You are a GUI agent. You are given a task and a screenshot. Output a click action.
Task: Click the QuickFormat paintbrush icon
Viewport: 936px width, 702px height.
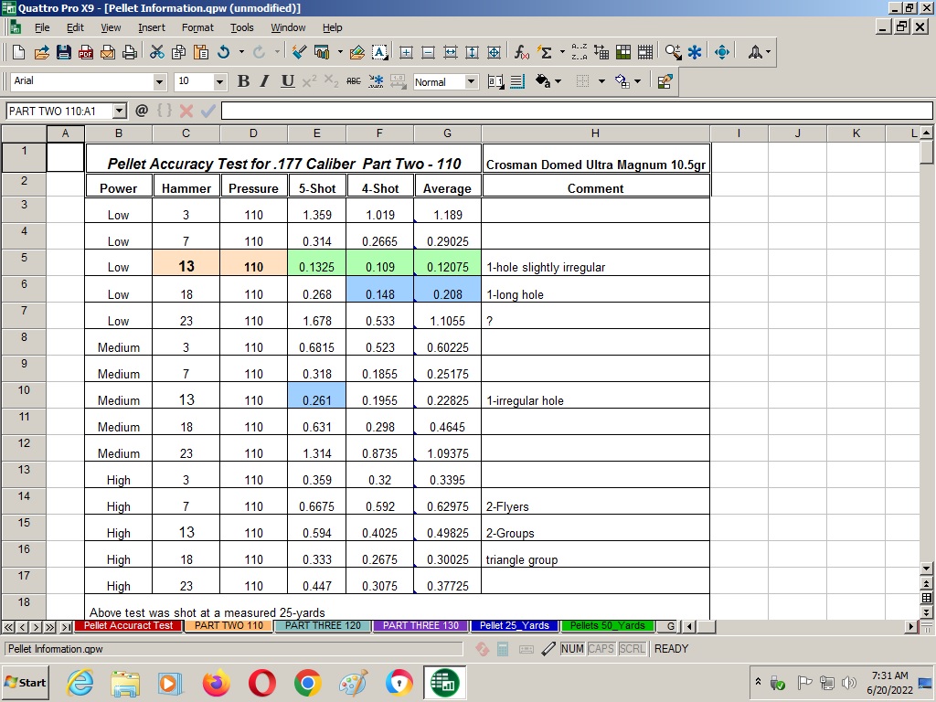click(299, 52)
